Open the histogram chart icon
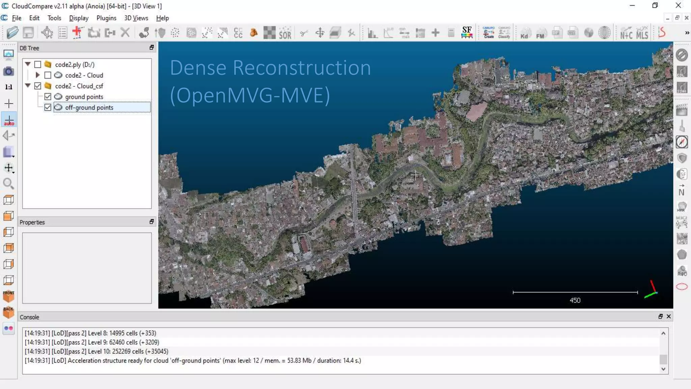This screenshot has width=691, height=389. (372, 33)
